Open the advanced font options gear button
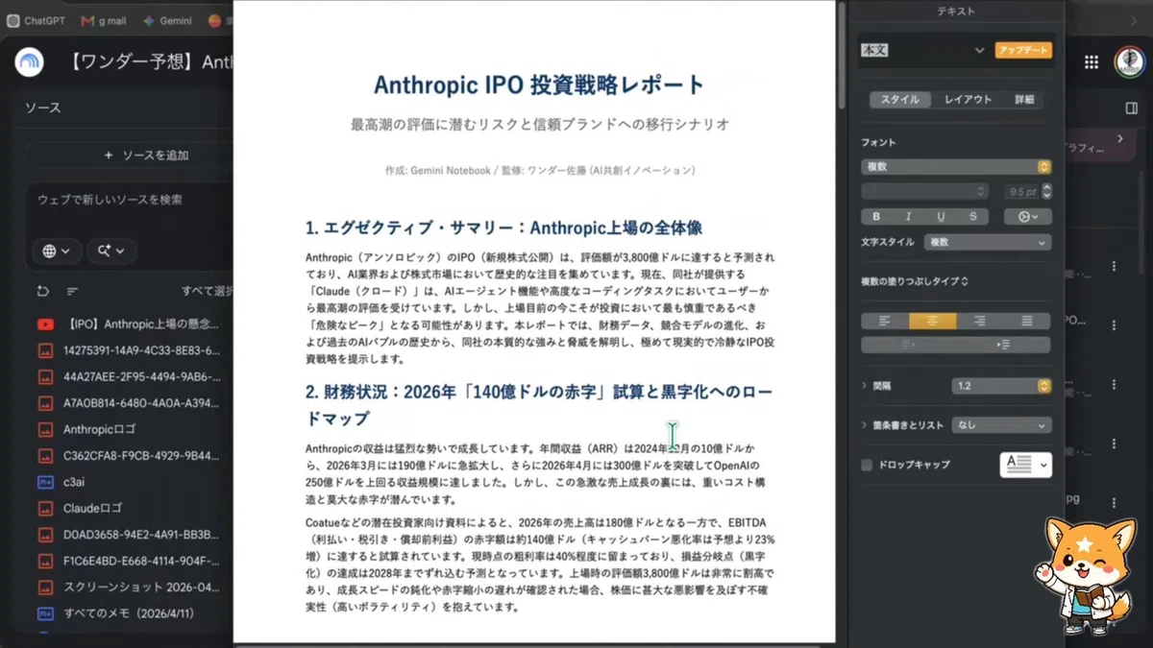 tap(1027, 217)
